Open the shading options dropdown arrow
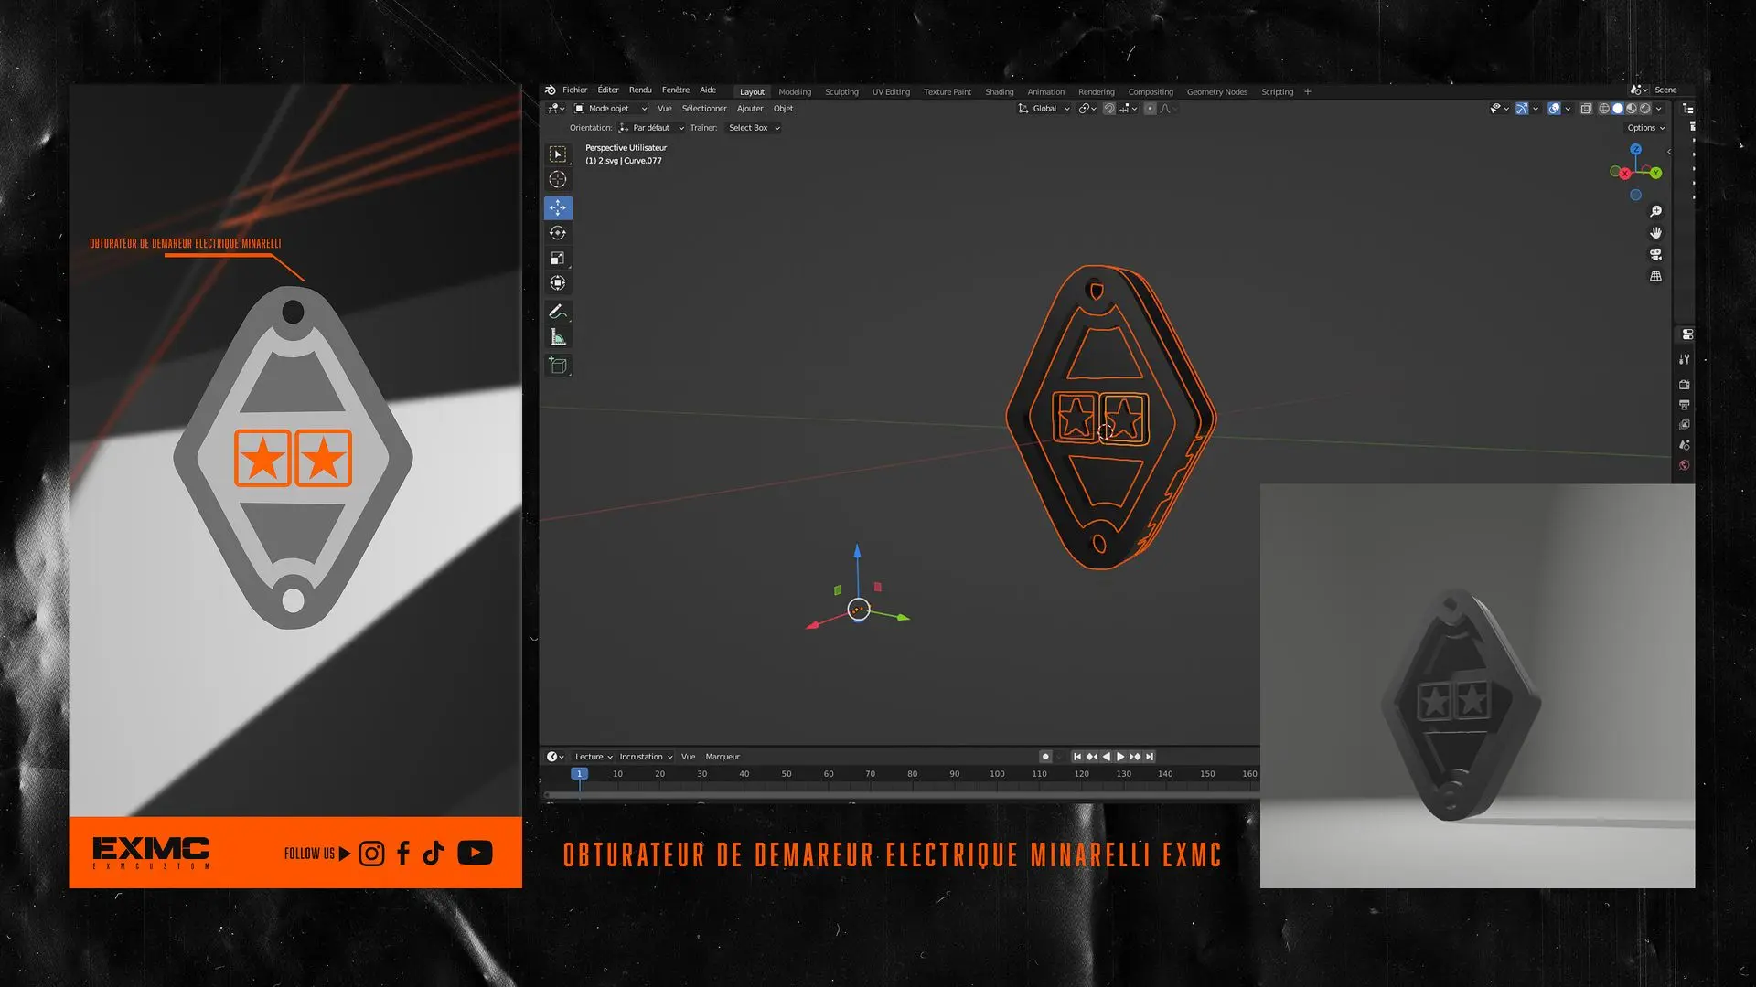Viewport: 1756px width, 987px height. [x=1659, y=109]
